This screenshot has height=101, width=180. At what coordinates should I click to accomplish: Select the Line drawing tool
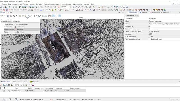click(x=76, y=7)
